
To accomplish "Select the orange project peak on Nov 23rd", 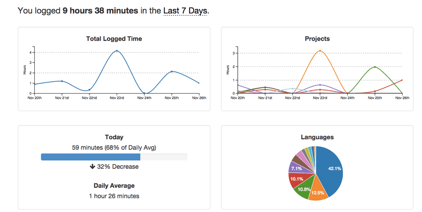I will click(320, 51).
